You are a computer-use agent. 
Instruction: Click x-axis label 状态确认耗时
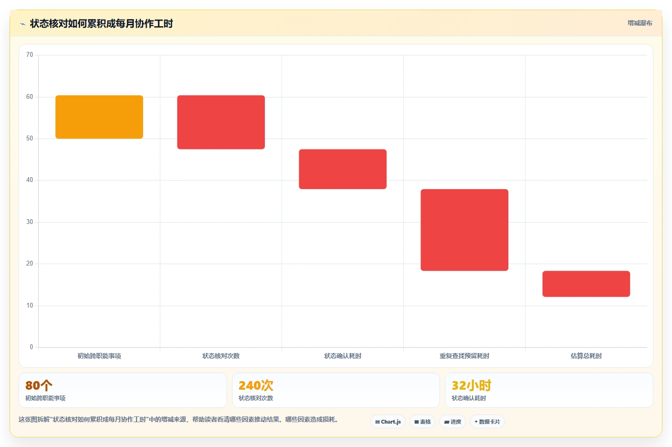(343, 356)
